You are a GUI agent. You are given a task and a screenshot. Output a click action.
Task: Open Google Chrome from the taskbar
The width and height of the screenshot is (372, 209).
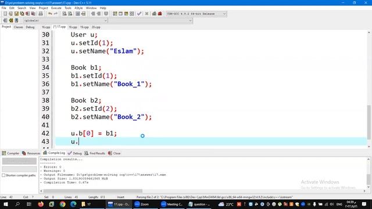click(x=63, y=204)
